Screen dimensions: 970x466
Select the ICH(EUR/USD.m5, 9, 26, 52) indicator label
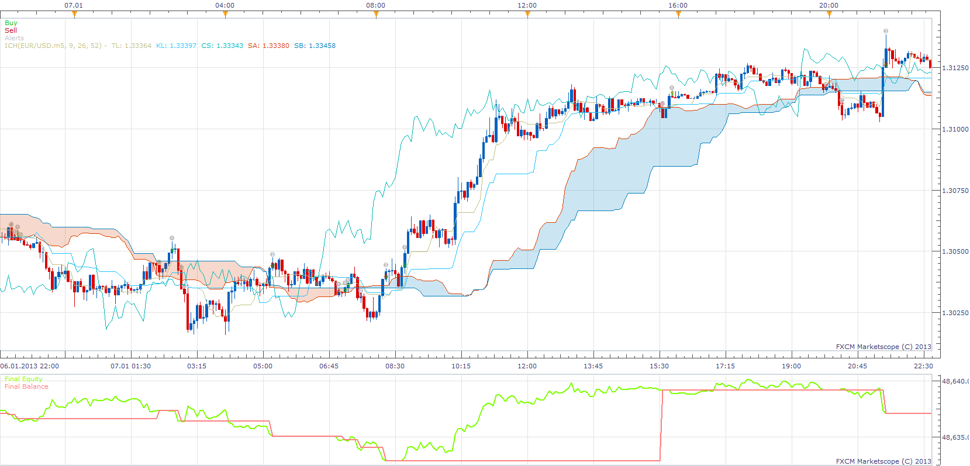[x=53, y=46]
